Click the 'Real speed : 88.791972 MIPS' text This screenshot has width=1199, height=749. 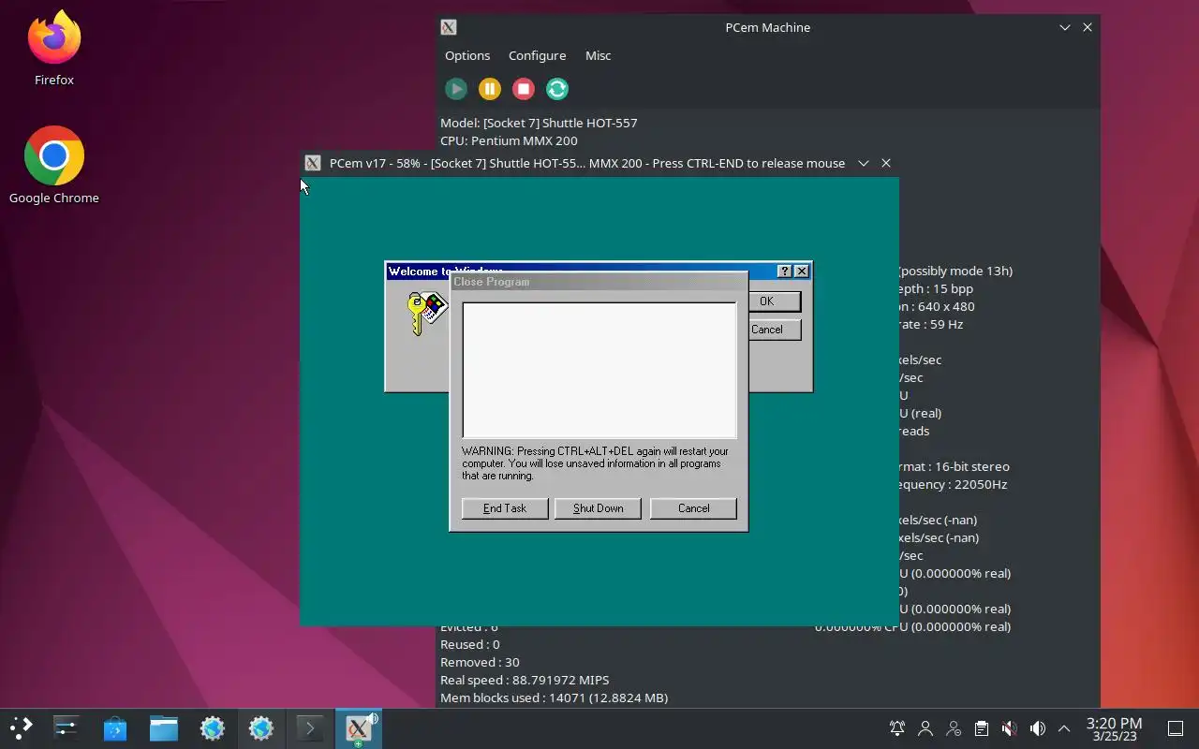(x=525, y=680)
